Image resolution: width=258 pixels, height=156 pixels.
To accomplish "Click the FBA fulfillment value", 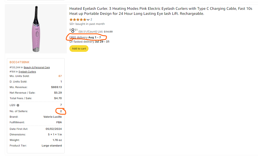I will coord(59,122).
